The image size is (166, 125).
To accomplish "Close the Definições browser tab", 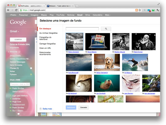I will [x=44, y=6].
